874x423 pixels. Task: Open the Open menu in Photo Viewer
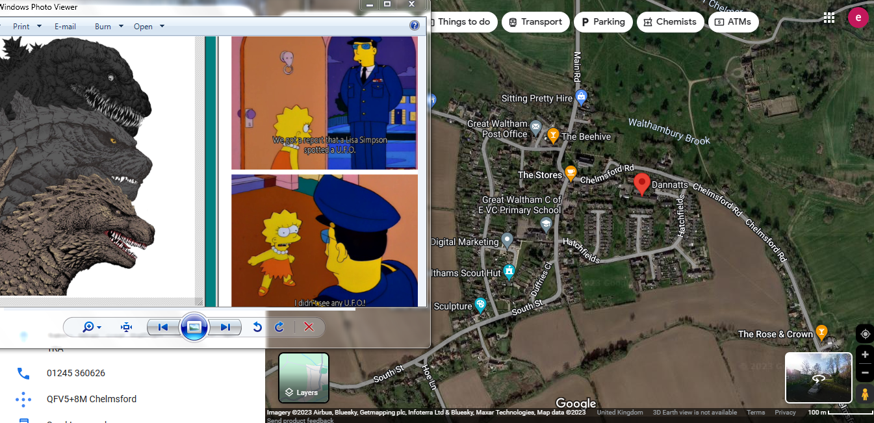[149, 27]
